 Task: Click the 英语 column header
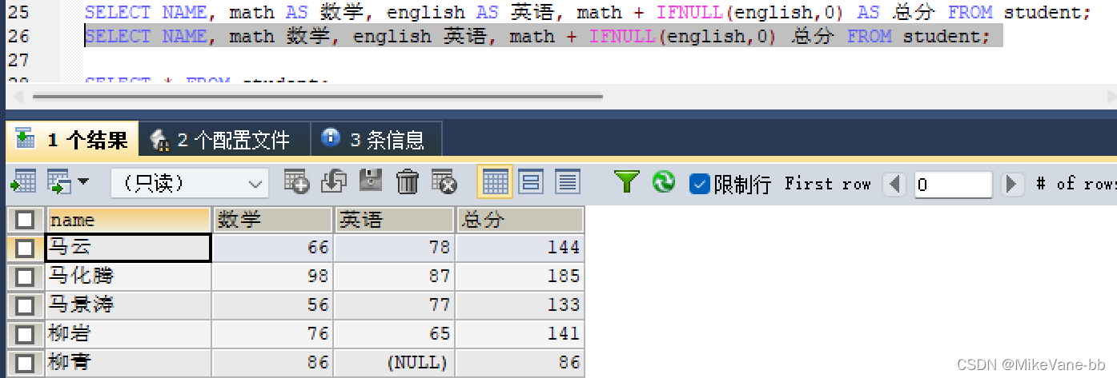pyautogui.click(x=394, y=220)
